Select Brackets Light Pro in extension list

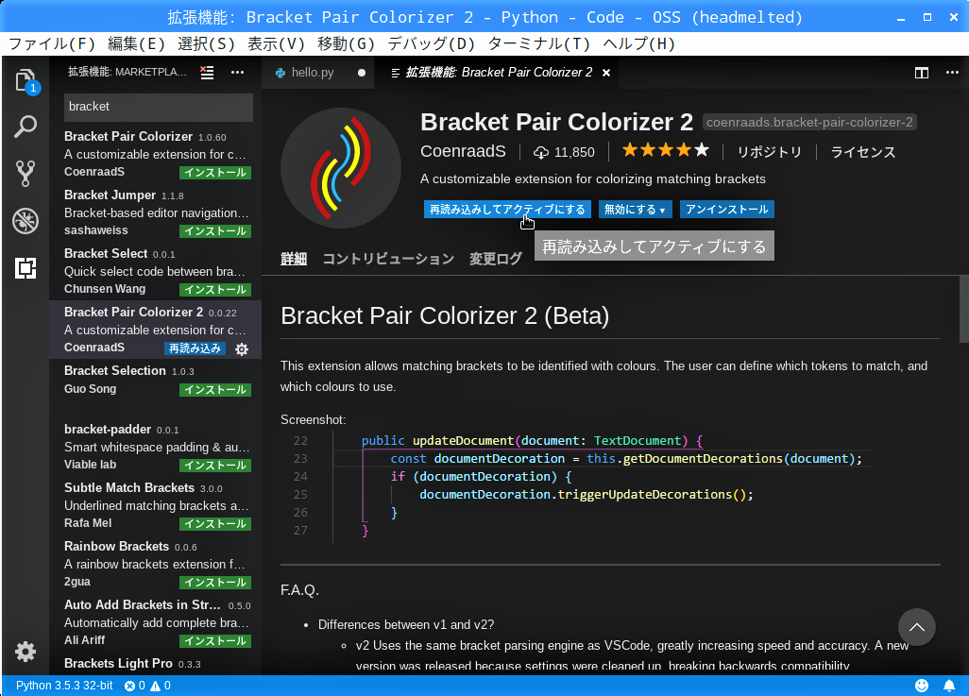click(118, 663)
